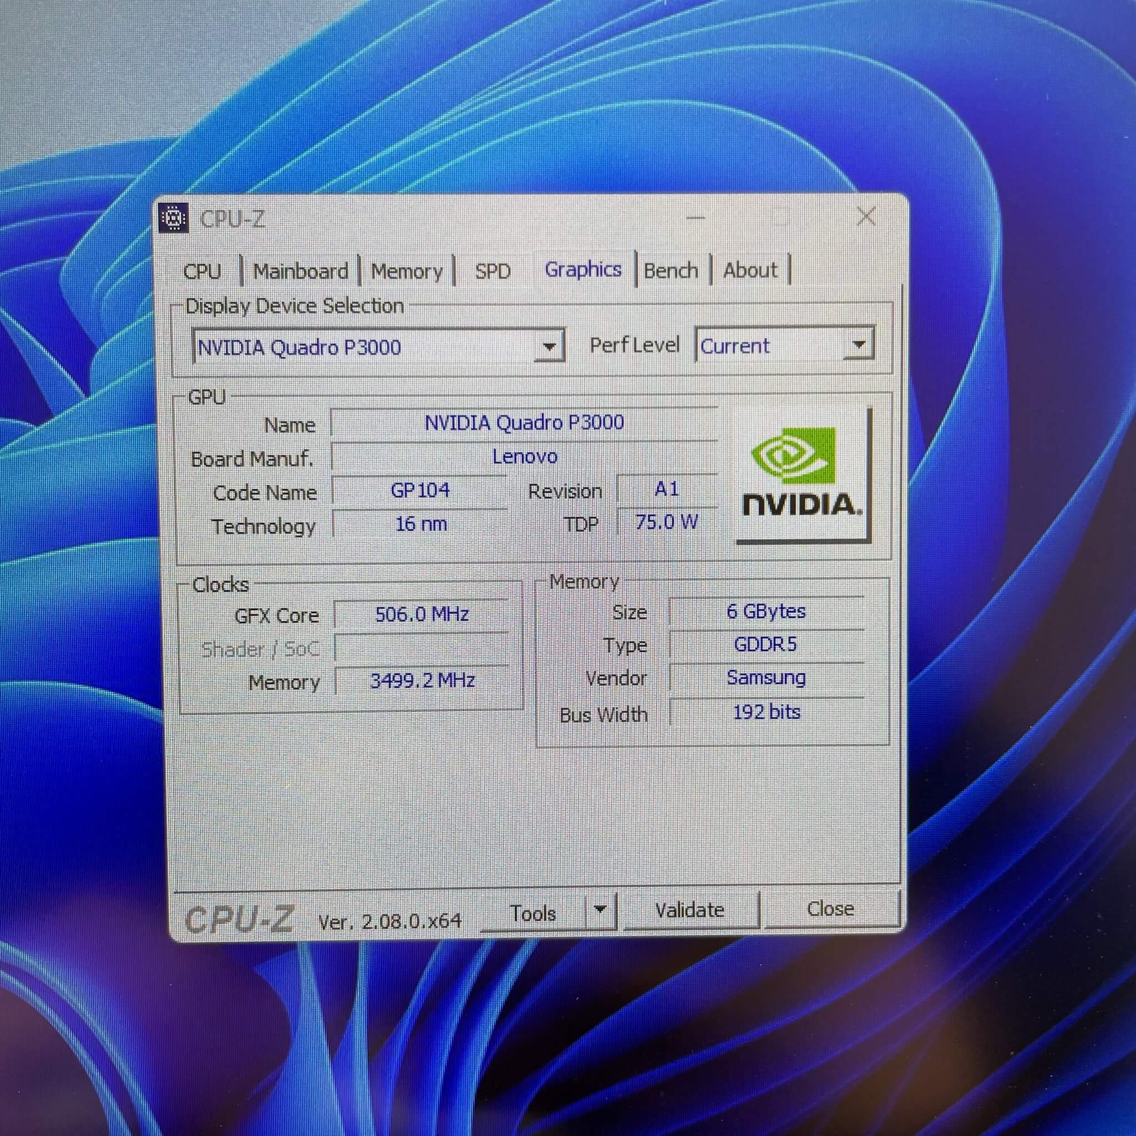Open the Bench tab
The image size is (1136, 1136).
(671, 271)
